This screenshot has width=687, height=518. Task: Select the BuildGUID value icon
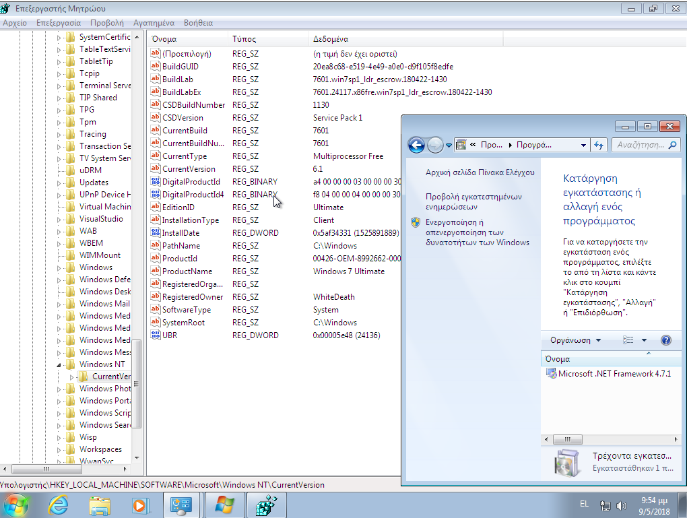155,66
